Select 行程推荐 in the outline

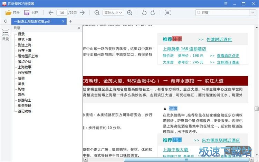point(25,72)
